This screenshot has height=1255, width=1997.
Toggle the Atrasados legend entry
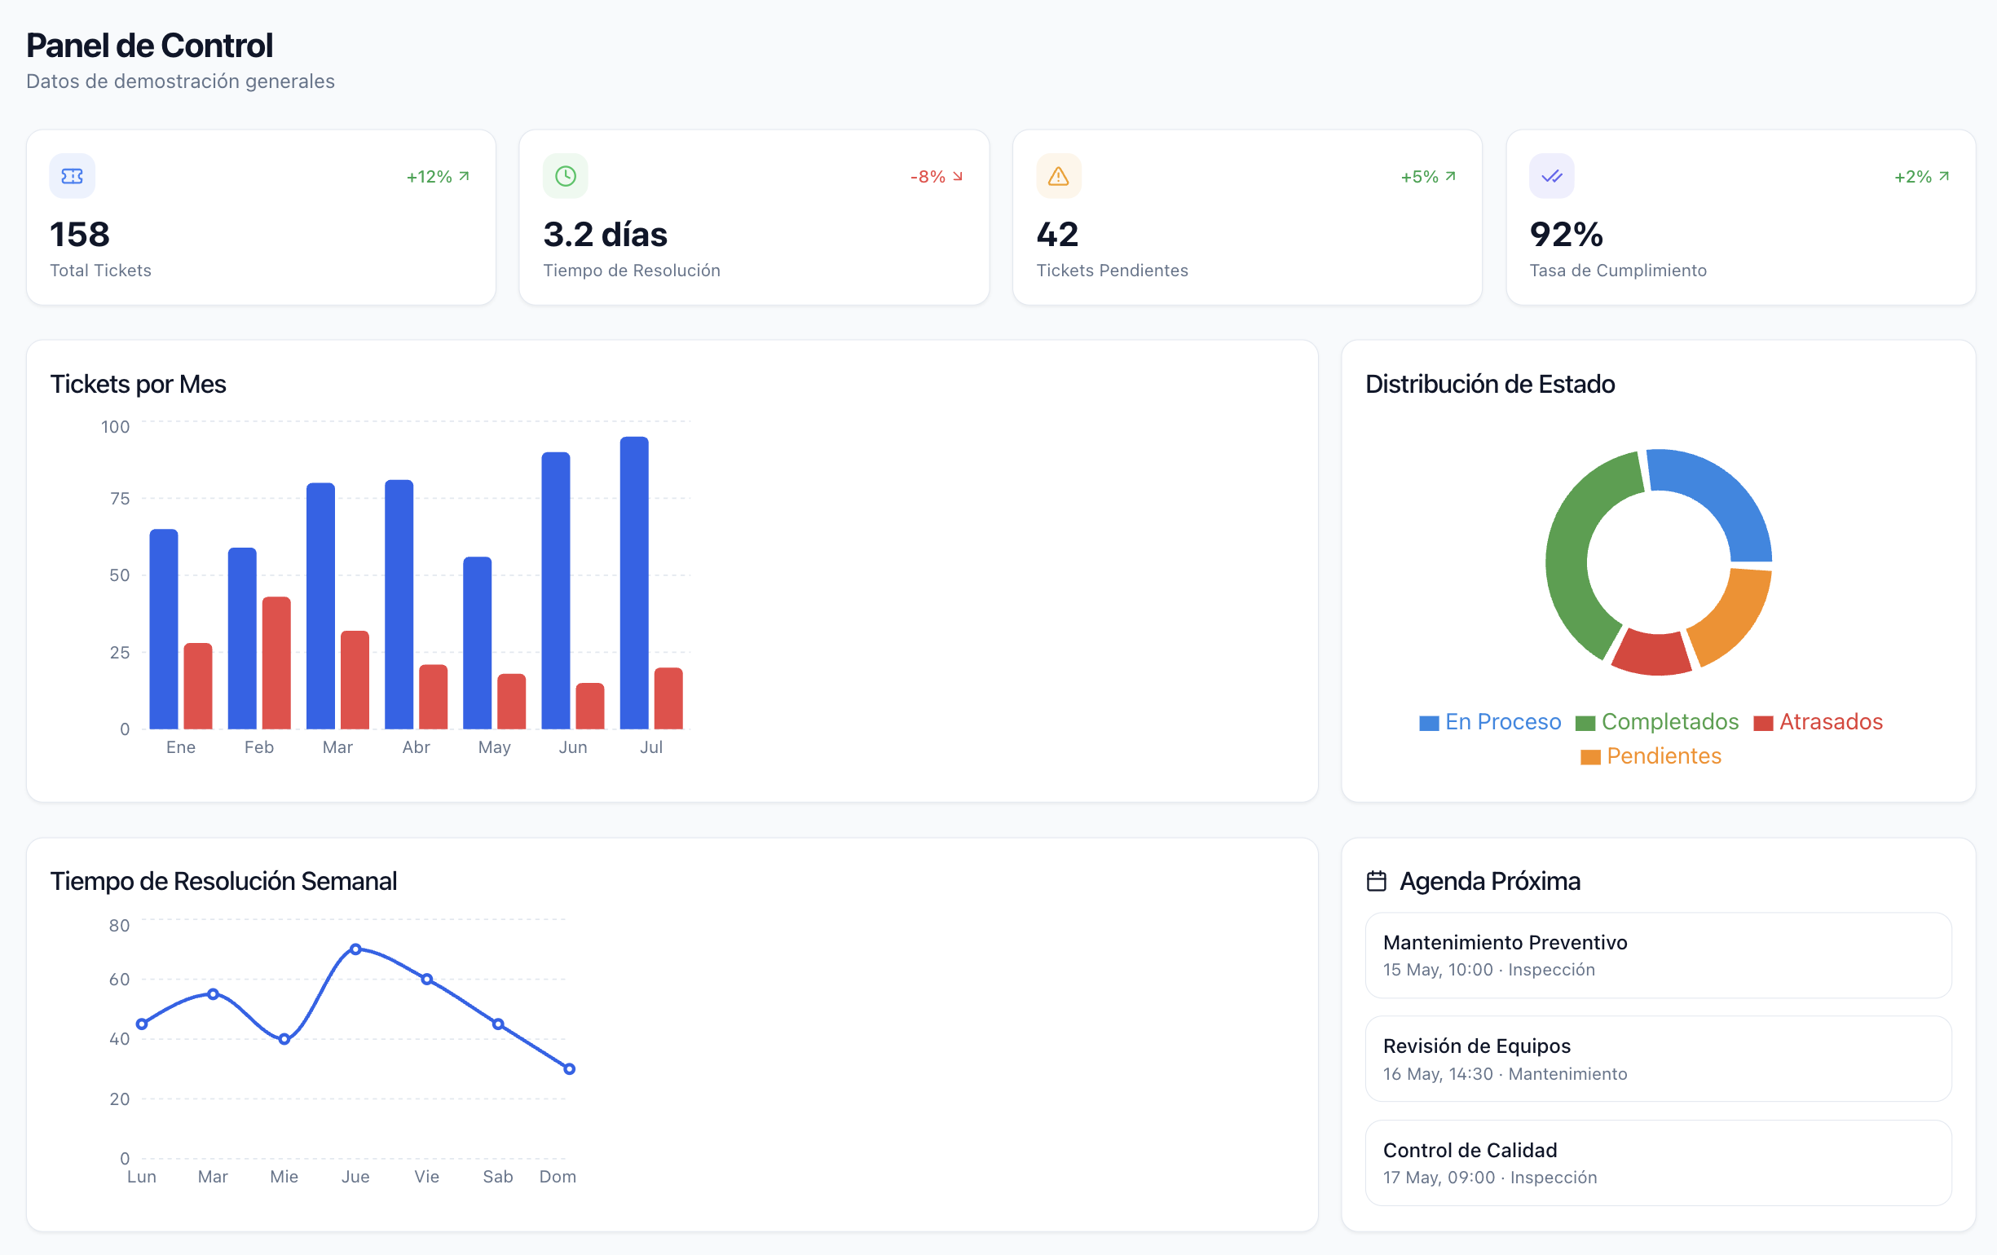[1818, 722]
